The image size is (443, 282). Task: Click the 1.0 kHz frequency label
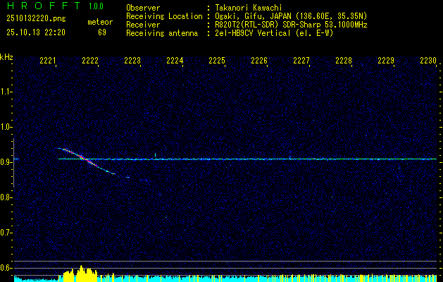(x=6, y=127)
